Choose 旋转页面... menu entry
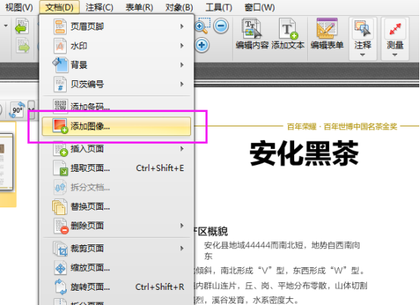The width and height of the screenshot is (420, 305). [x=117, y=287]
